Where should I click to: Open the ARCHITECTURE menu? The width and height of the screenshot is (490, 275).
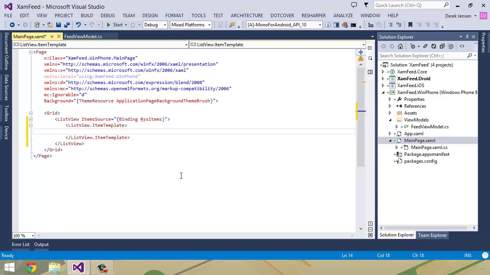point(247,15)
